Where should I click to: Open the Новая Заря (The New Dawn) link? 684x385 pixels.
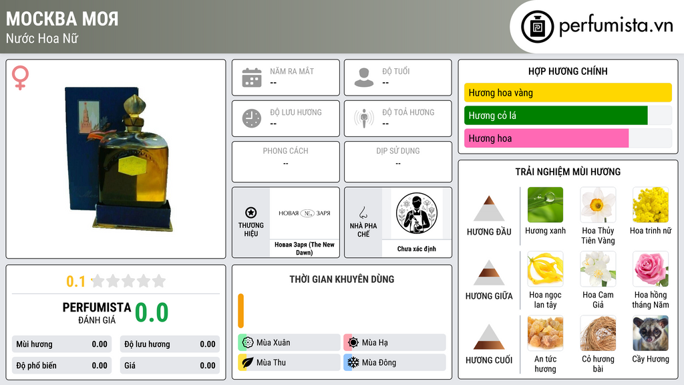(x=305, y=249)
